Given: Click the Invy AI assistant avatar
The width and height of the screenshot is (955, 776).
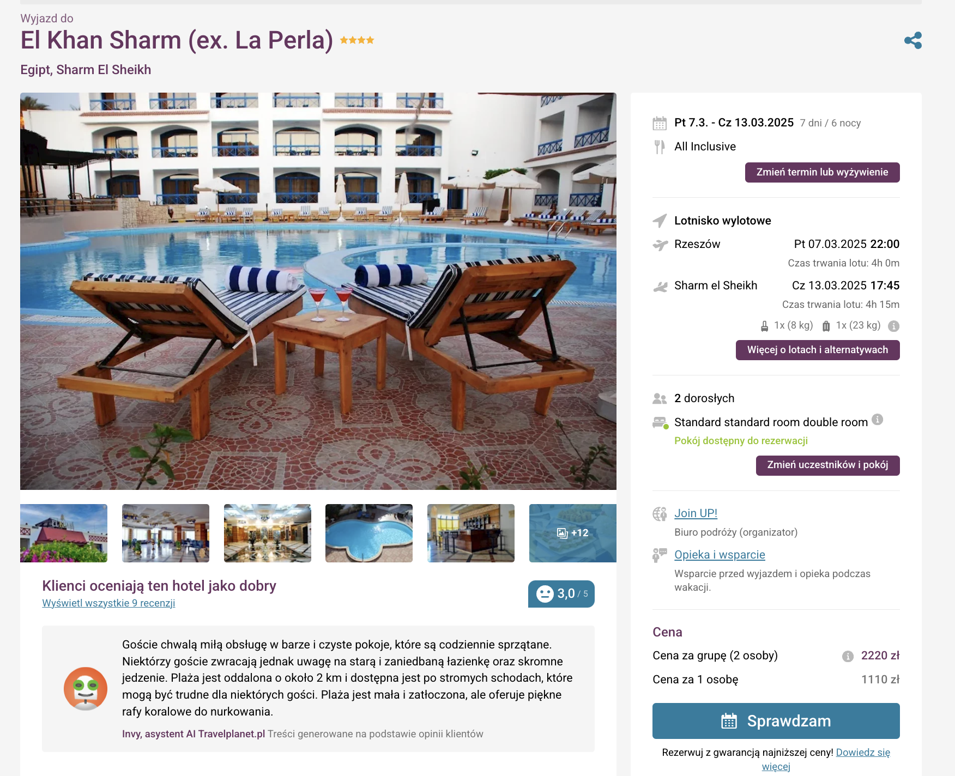Looking at the screenshot, I should [86, 689].
